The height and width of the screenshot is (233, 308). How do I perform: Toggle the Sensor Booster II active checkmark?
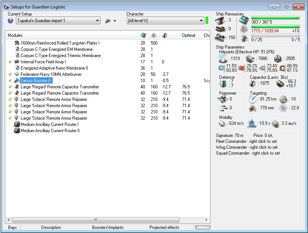(10, 81)
